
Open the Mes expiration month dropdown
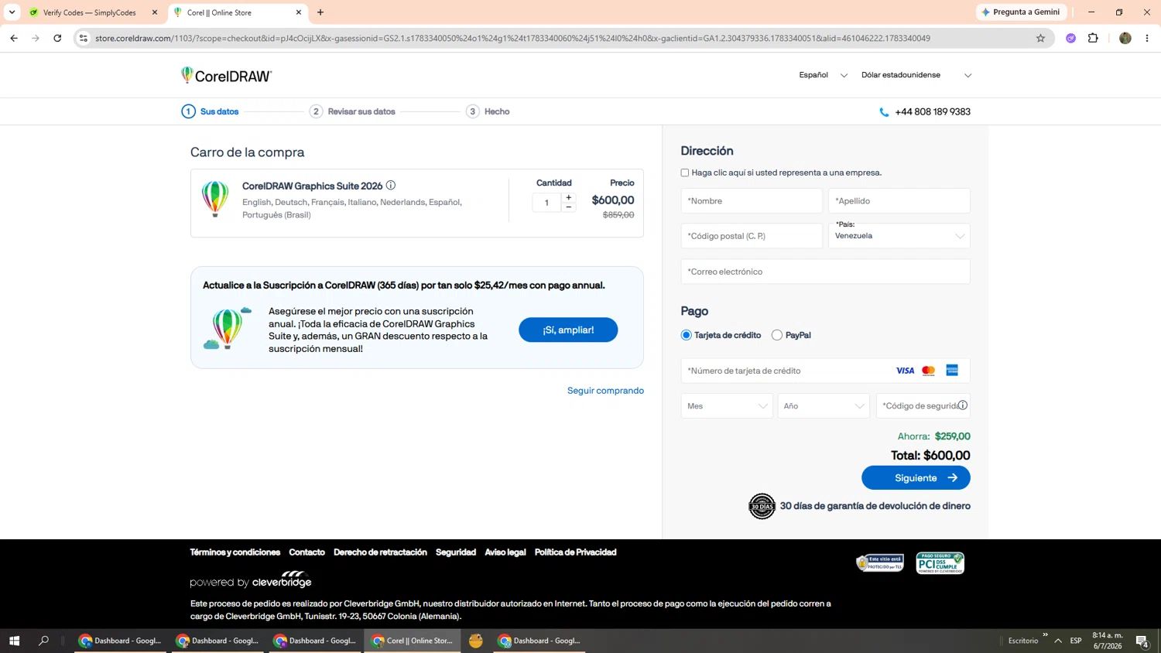pos(727,406)
